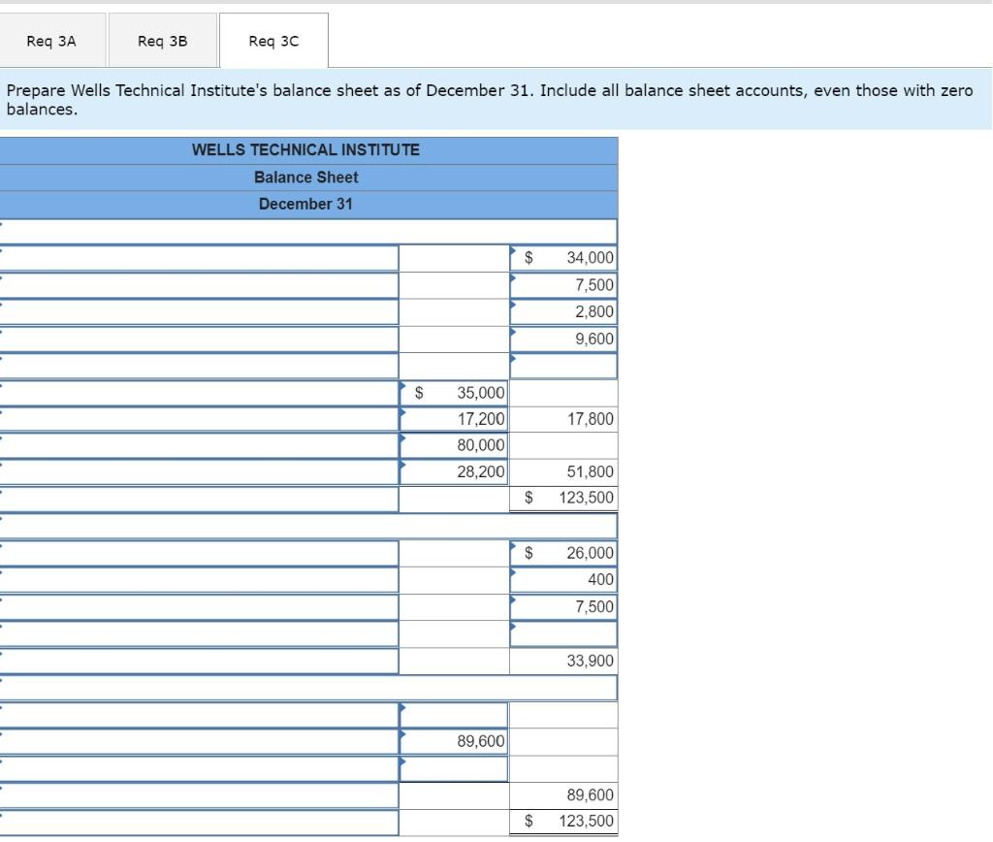This screenshot has width=993, height=842.
Task: Switch to the Req 3B tab
Action: tap(162, 40)
